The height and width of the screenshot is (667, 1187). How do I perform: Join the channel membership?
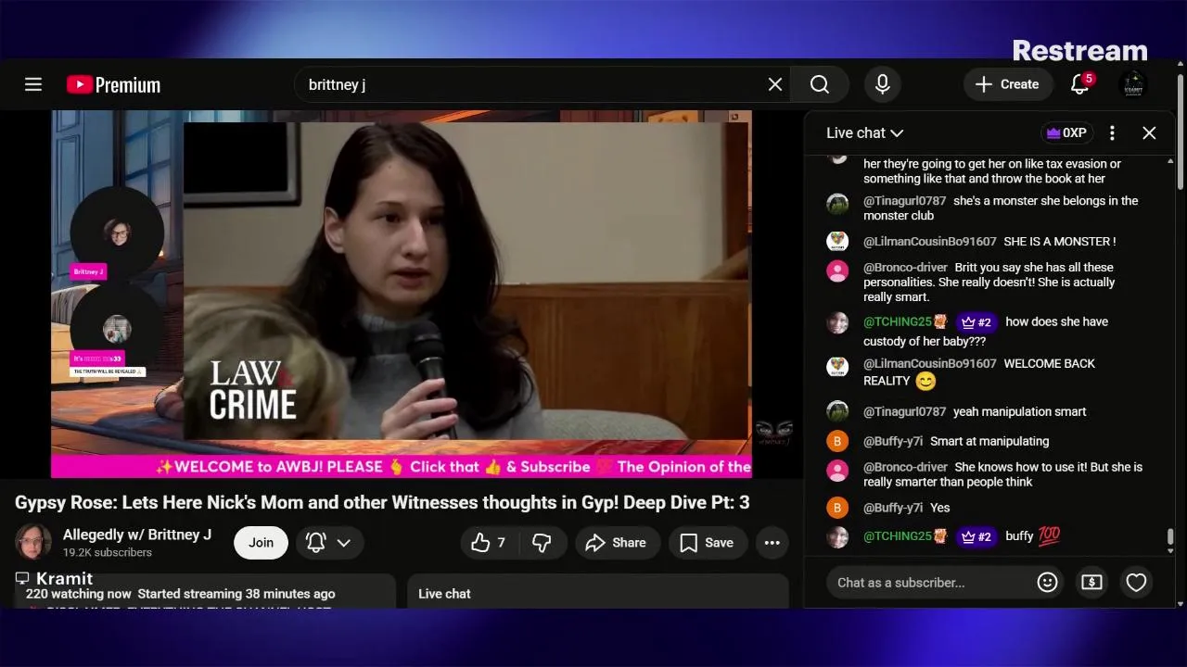coord(261,543)
